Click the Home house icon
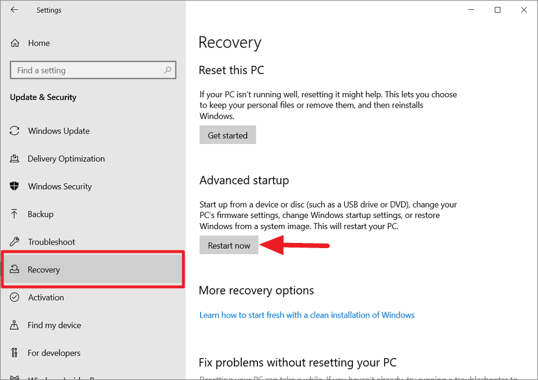Viewport: 538px width, 380px height. pos(15,43)
